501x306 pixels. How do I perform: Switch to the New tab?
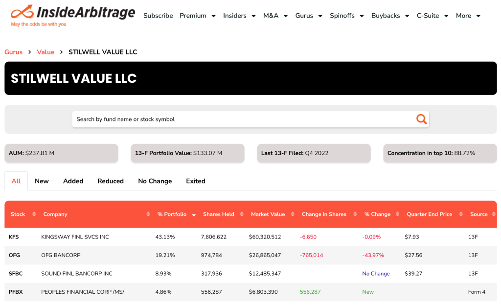(x=42, y=181)
